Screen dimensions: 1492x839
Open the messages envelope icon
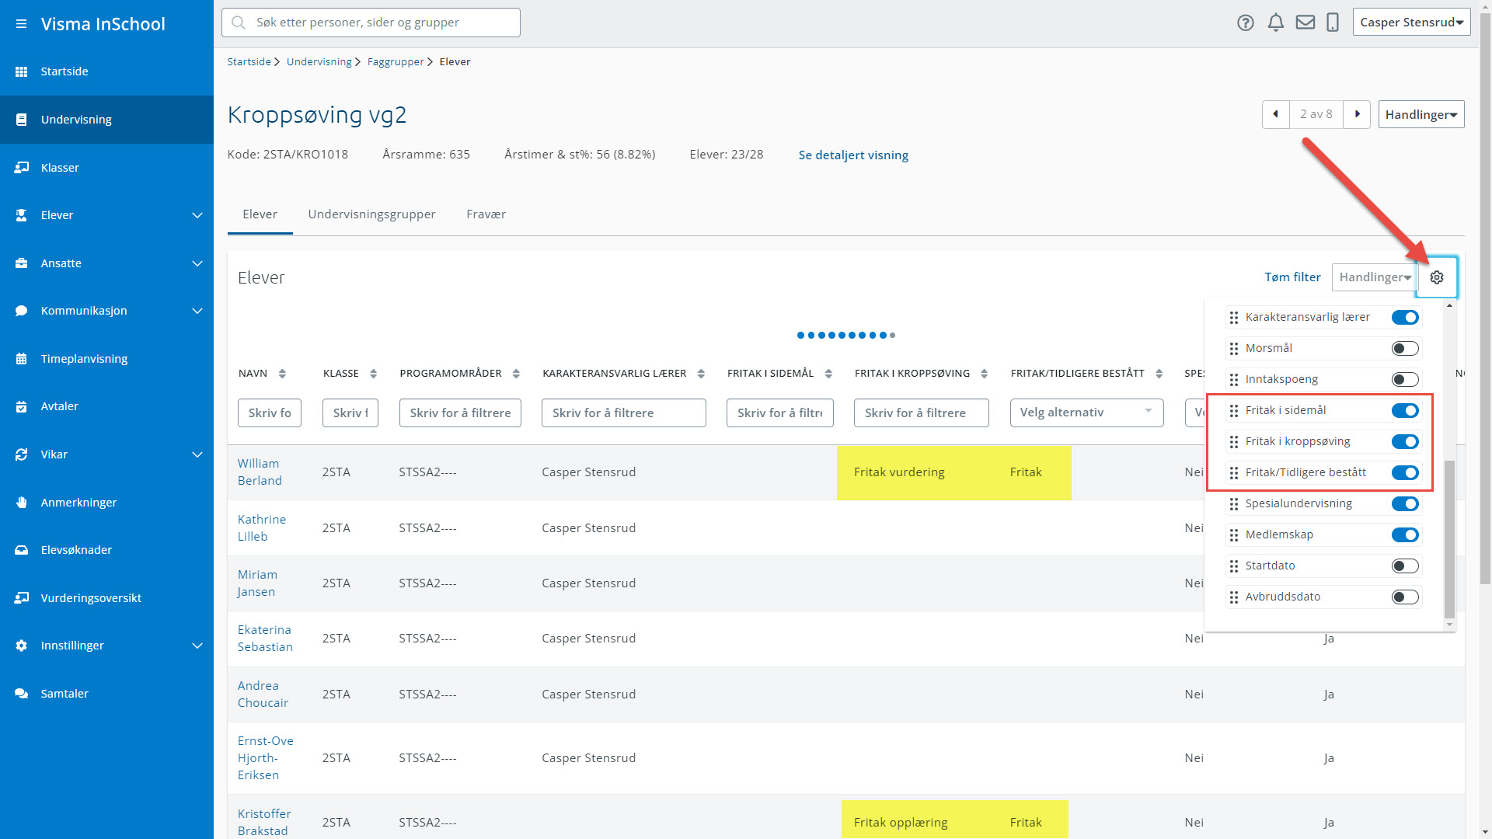[x=1305, y=23]
